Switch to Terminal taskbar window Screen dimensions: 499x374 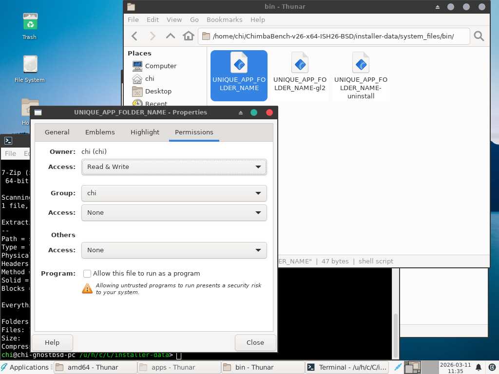347,367
